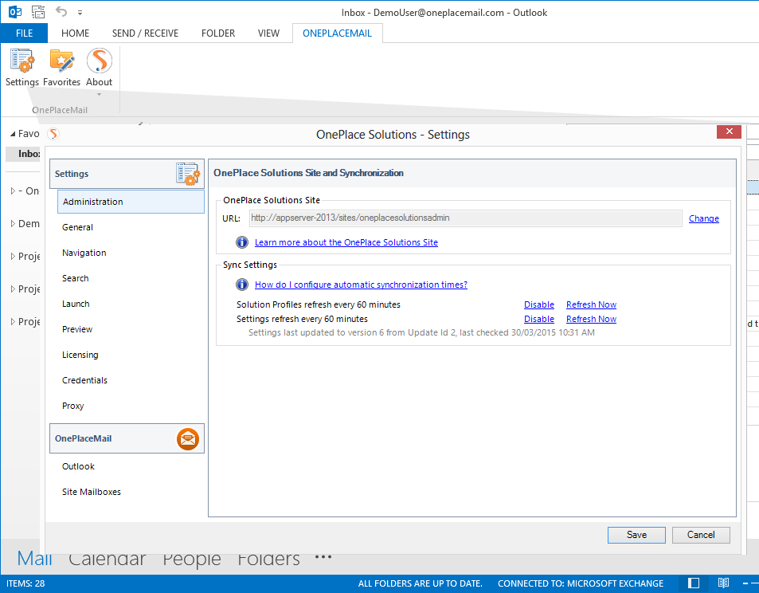759x593 pixels.
Task: Expand the 'Dem' folder tree node
Action: pos(13,224)
